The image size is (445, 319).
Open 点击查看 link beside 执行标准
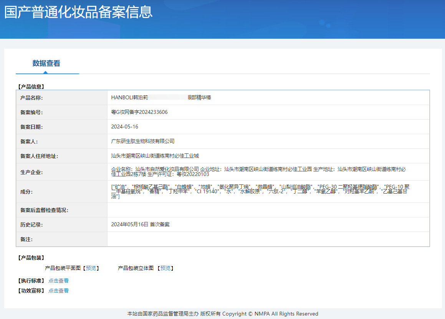click(58, 281)
